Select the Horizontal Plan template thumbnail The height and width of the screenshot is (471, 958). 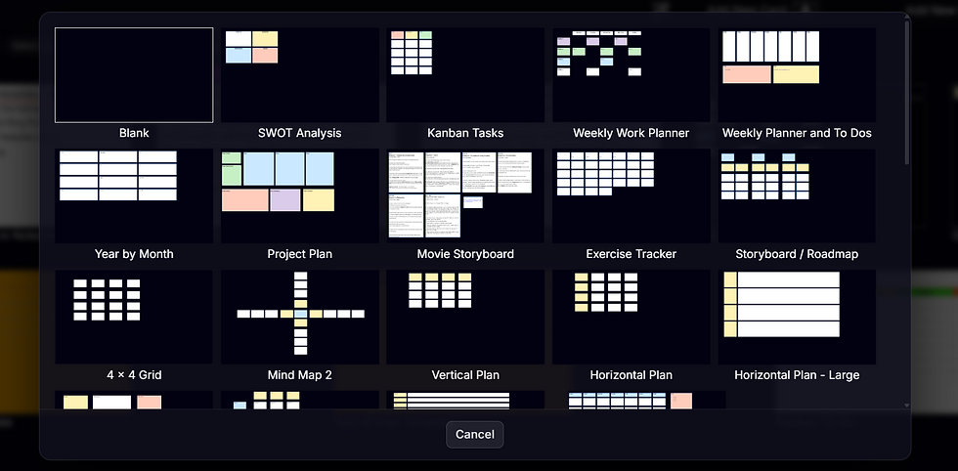(x=631, y=317)
